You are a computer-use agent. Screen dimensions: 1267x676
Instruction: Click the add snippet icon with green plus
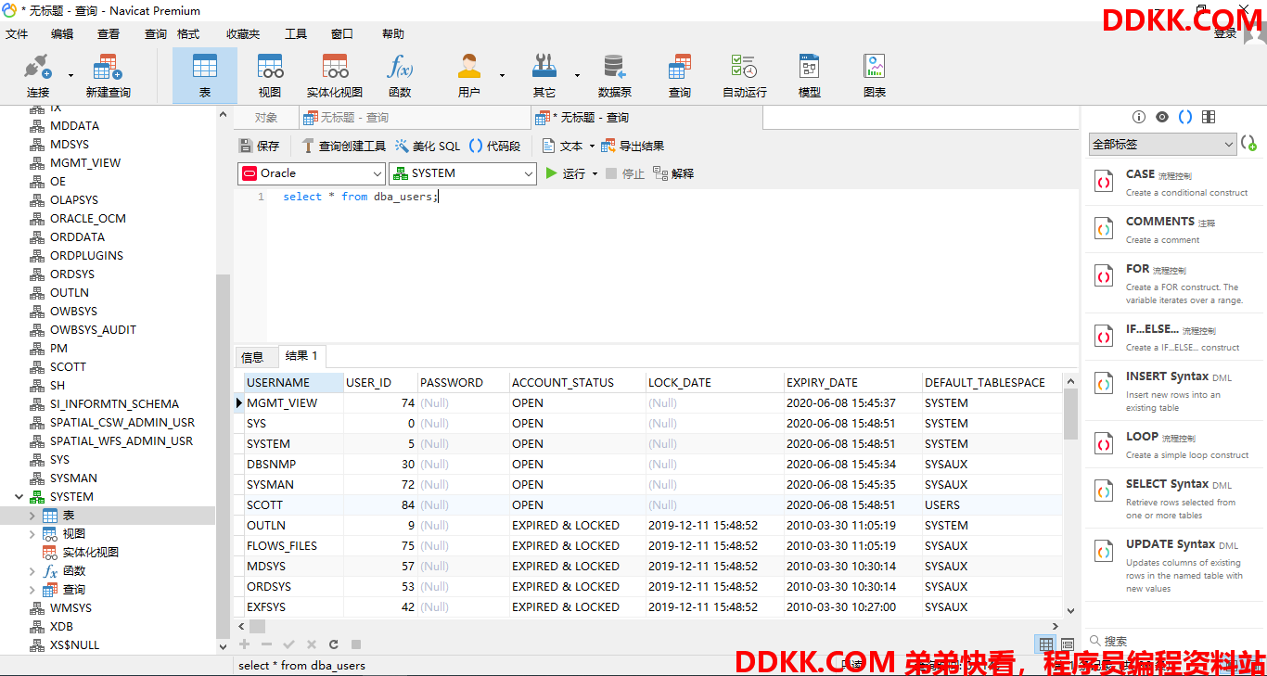click(1249, 144)
